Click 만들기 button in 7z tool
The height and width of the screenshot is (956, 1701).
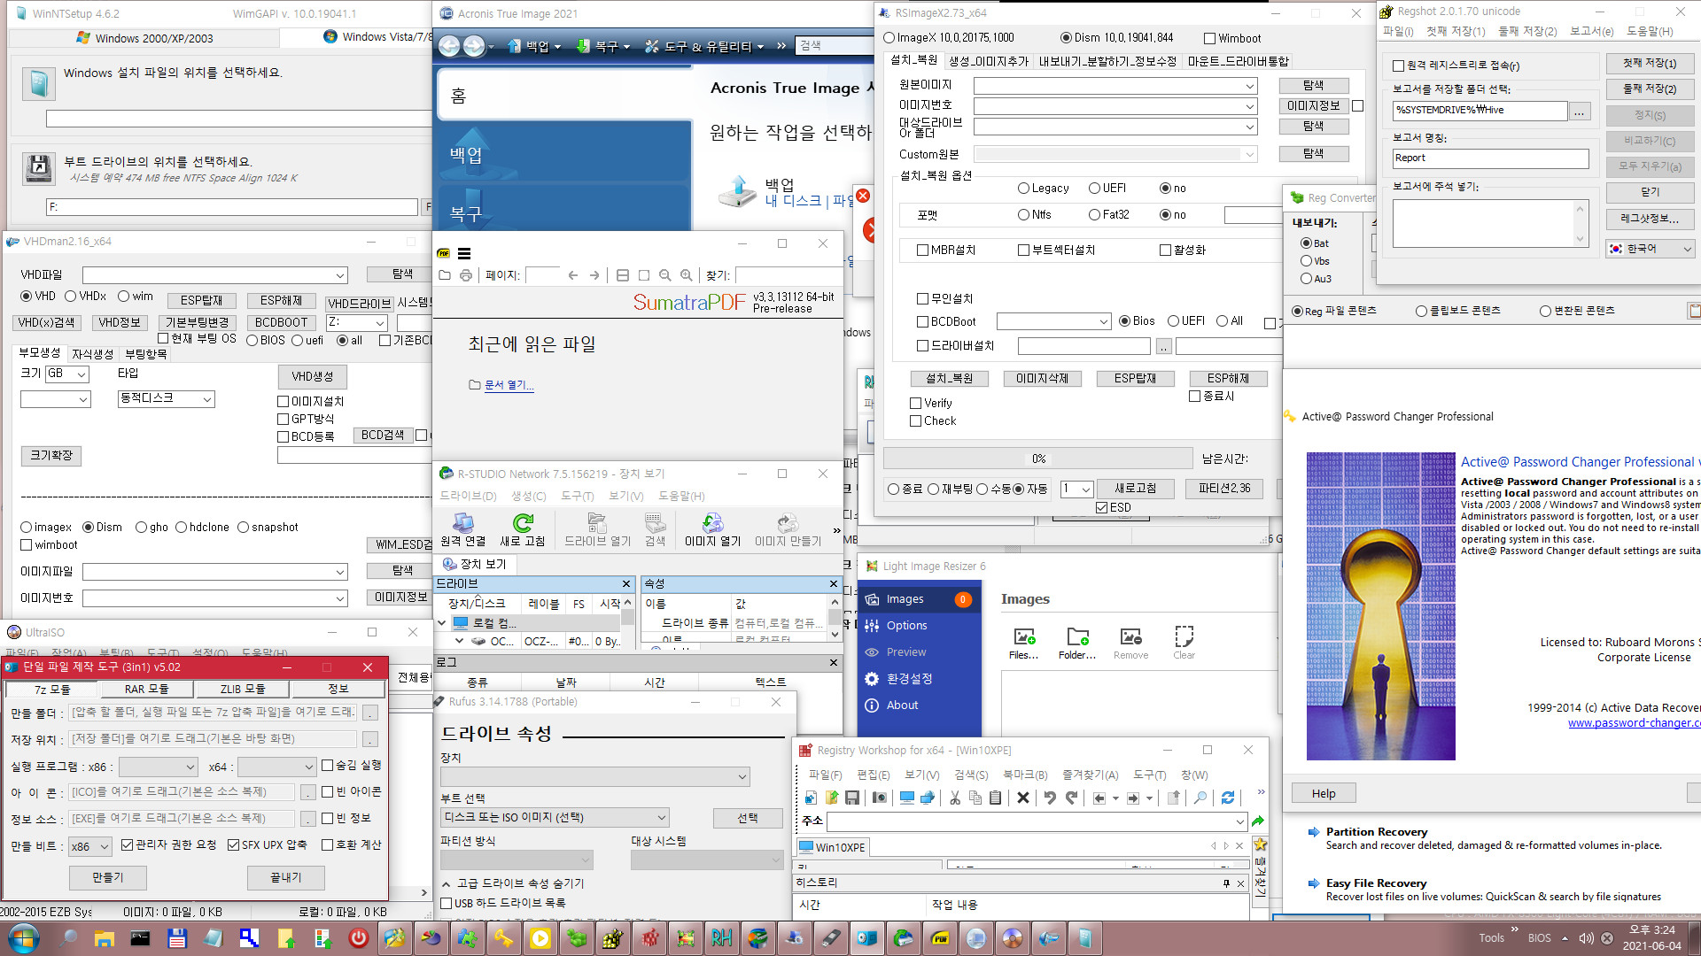pyautogui.click(x=107, y=877)
